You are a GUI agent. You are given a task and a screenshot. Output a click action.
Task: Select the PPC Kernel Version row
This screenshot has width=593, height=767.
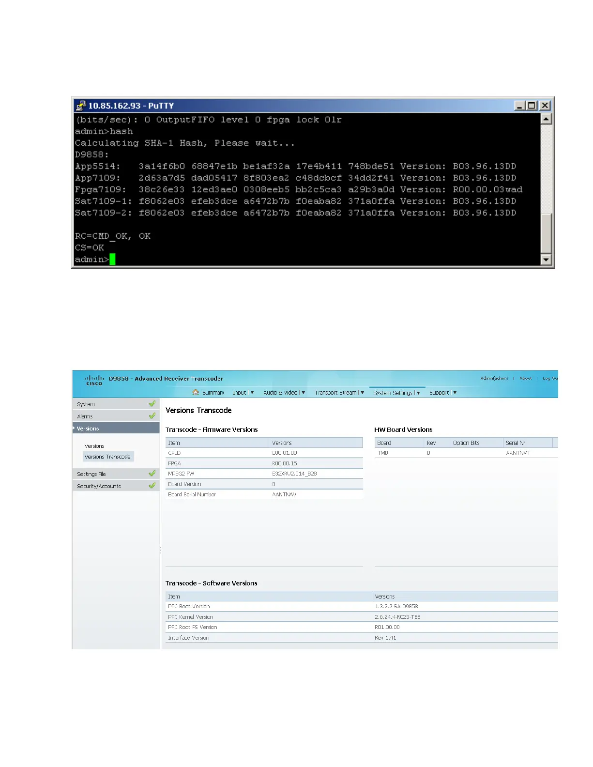(x=362, y=617)
